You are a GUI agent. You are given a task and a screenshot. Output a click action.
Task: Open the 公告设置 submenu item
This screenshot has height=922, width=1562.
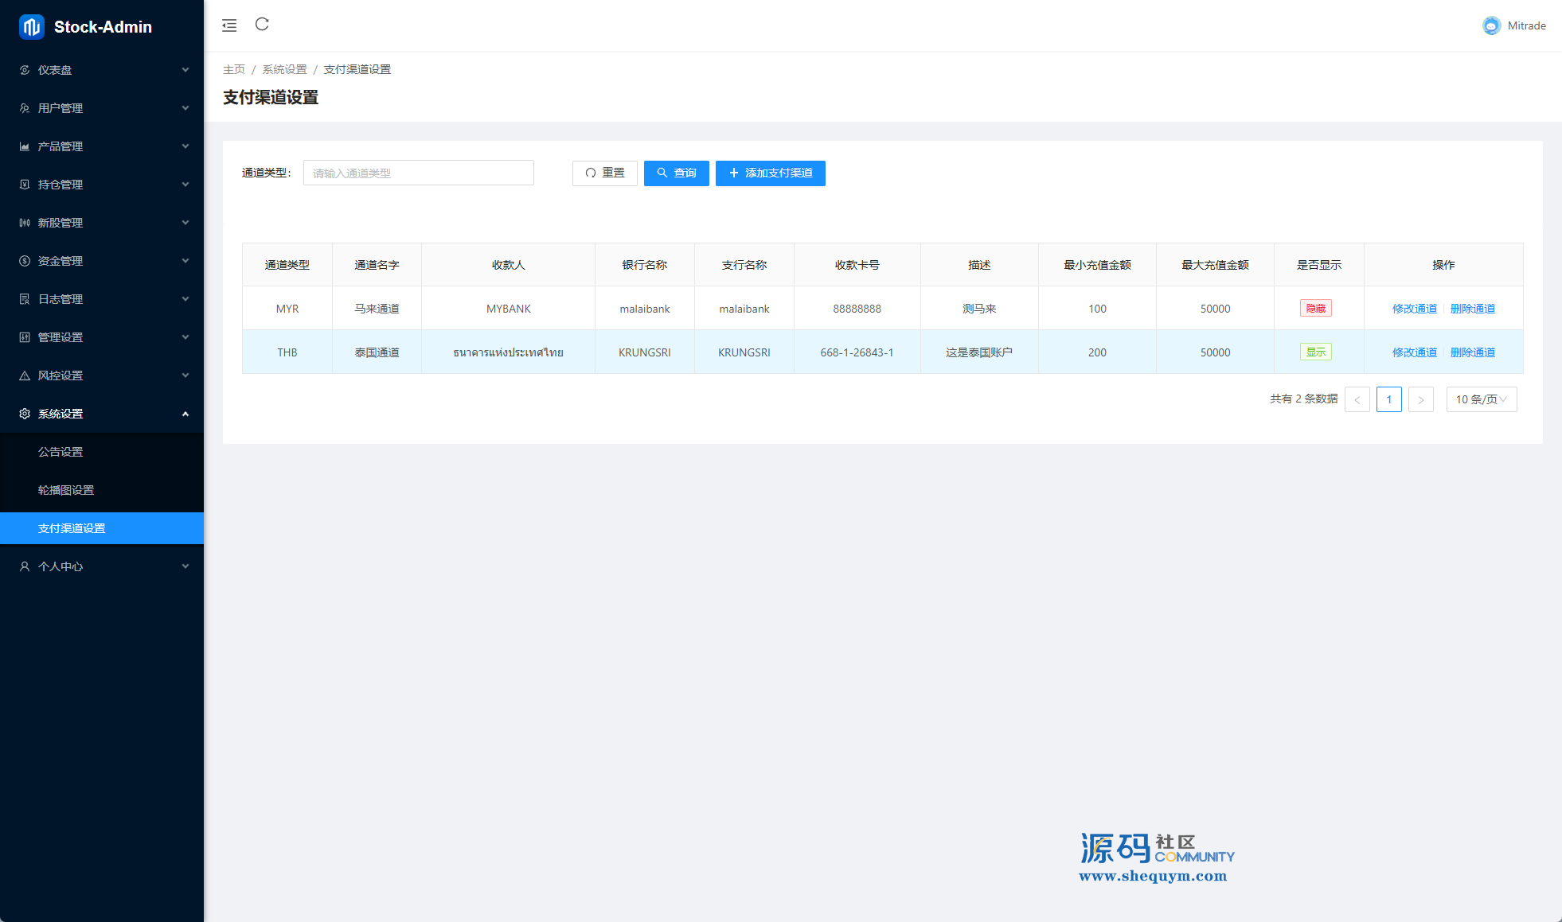tap(61, 452)
